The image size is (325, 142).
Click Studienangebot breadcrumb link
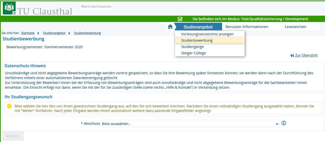54,33
